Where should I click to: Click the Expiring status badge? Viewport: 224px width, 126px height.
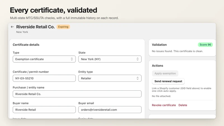(63, 27)
